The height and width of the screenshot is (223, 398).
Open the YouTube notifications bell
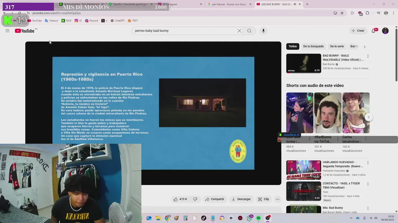tap(374, 31)
